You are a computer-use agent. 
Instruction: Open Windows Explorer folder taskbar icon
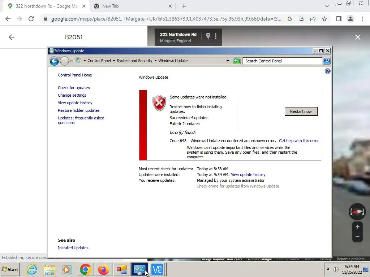tap(49, 269)
